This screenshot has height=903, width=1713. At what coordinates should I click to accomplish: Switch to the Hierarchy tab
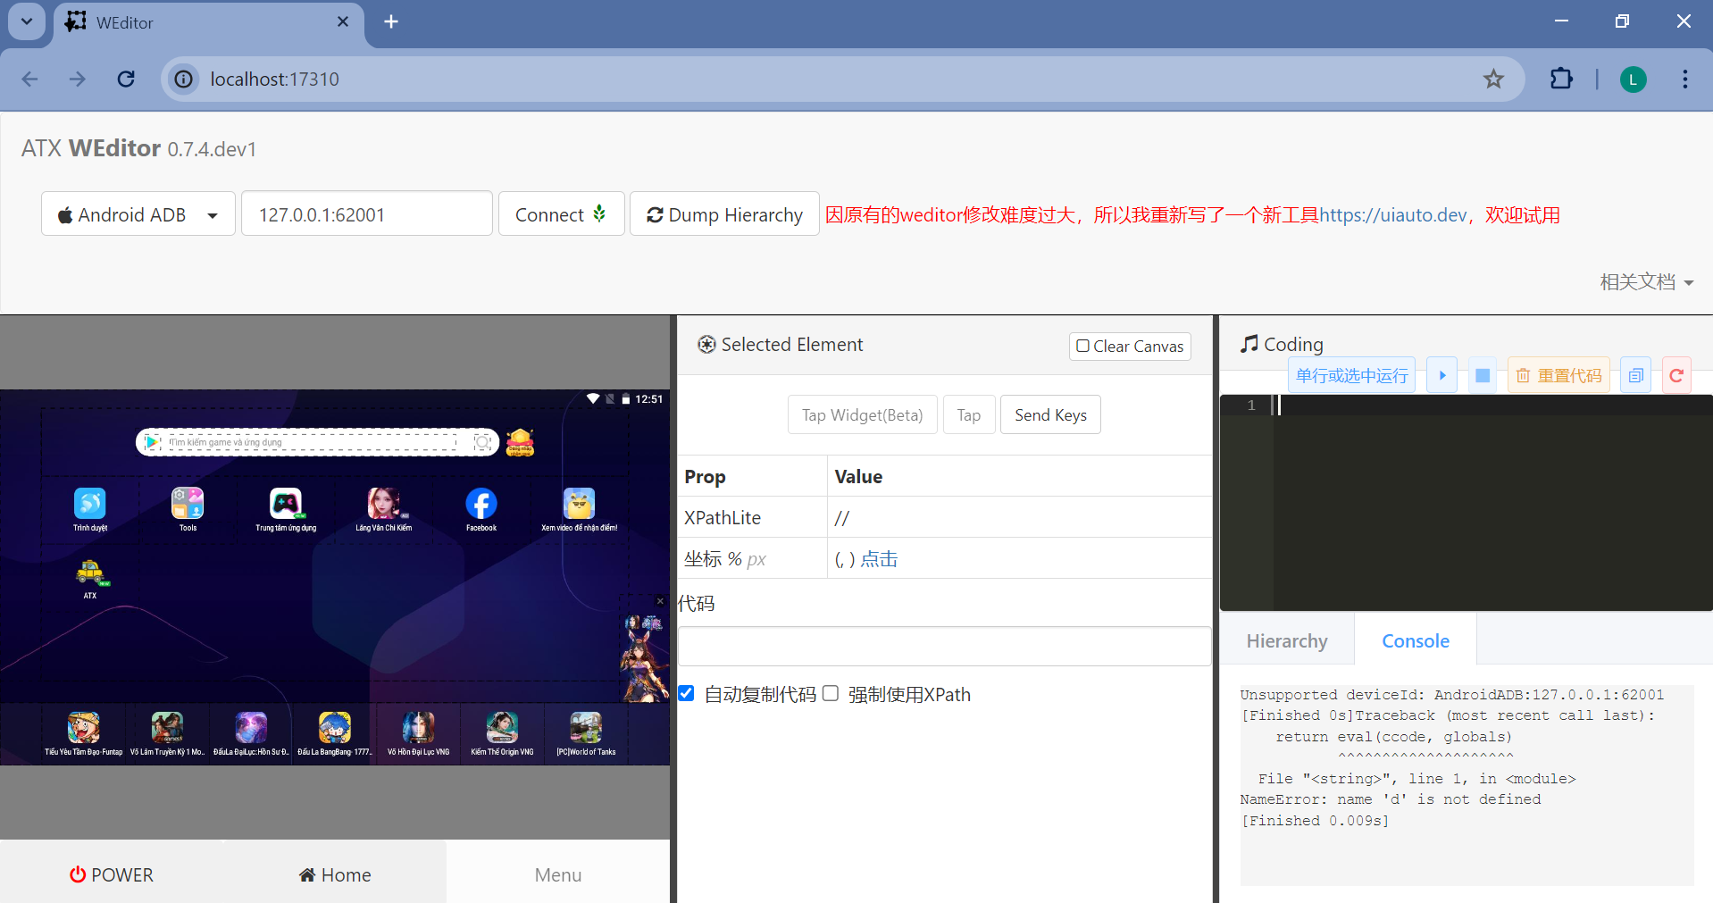click(1287, 640)
